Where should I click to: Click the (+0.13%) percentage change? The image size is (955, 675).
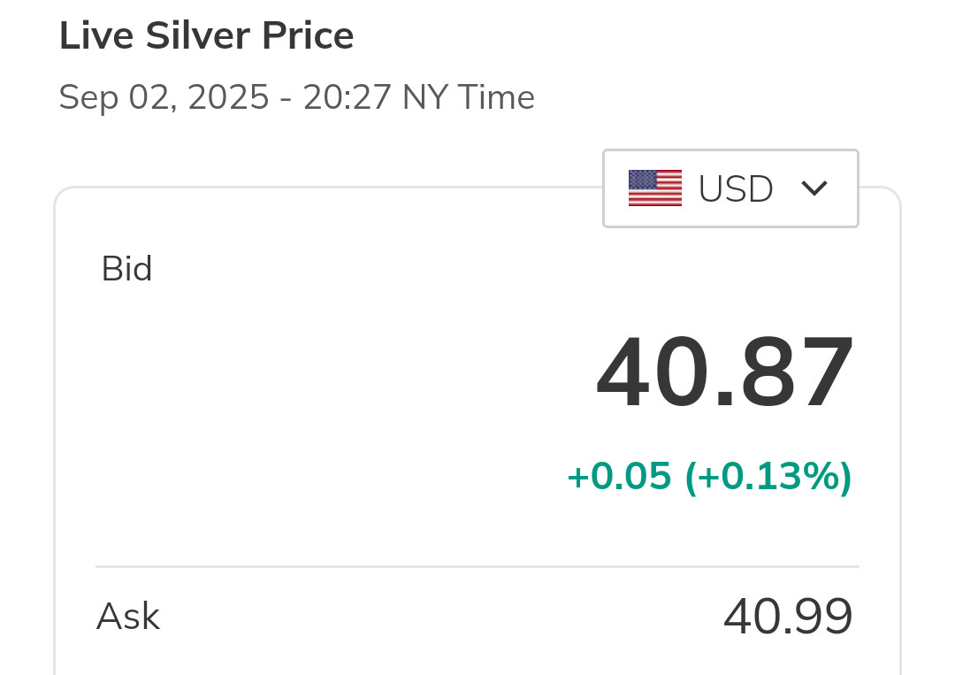click(768, 477)
